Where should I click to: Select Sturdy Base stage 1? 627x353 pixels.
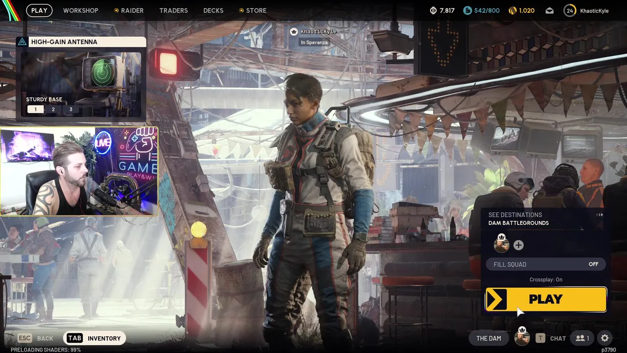click(35, 109)
